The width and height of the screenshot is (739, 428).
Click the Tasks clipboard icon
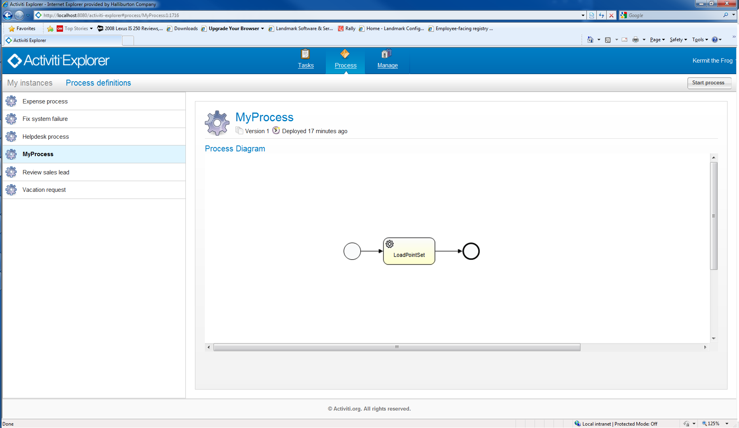305,54
